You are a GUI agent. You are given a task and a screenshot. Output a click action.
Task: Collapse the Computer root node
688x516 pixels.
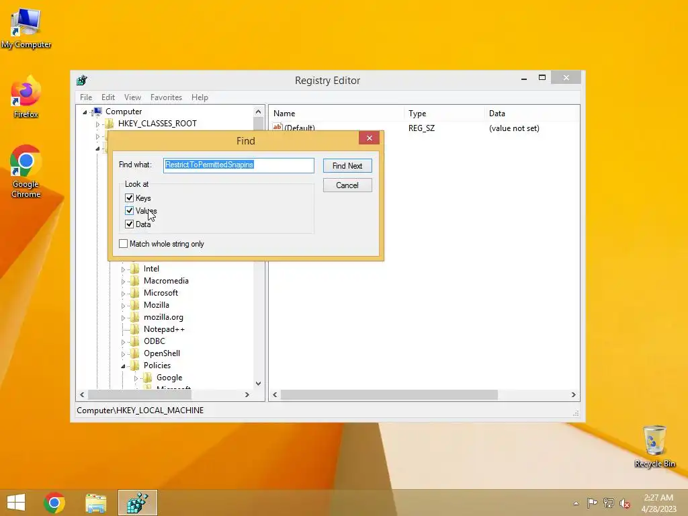tap(85, 112)
